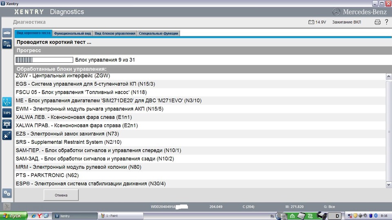
Task: Select the ESP® (N30/4) row
Action: point(200,184)
